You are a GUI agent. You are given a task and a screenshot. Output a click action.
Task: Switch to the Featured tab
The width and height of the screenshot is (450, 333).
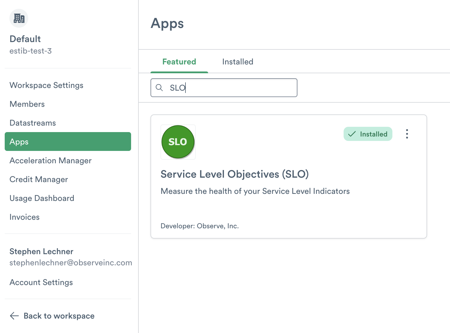(x=179, y=62)
